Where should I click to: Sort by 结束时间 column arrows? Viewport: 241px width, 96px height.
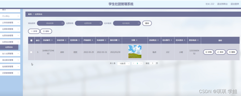click(106, 40)
